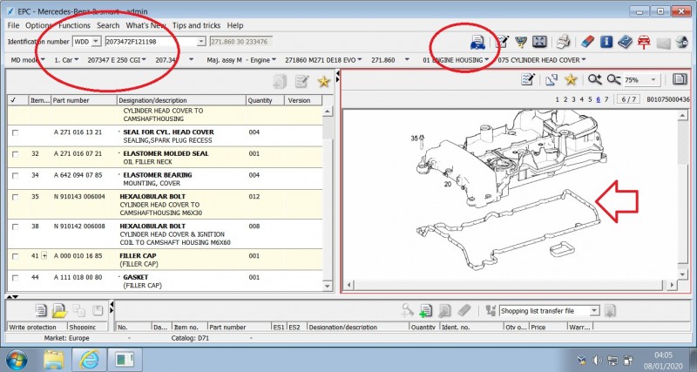Tick checkbox for item 38 HEXALOBULAR BOLT
This screenshot has height=372, width=697.
click(x=15, y=227)
